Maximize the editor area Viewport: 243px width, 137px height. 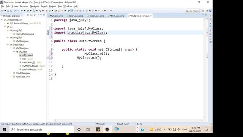click(x=206, y=15)
